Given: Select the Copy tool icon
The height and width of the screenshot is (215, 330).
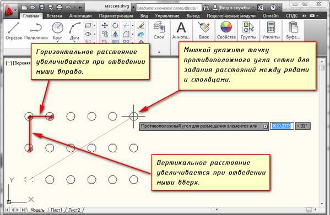Looking at the screenshot, I should 105,34.
